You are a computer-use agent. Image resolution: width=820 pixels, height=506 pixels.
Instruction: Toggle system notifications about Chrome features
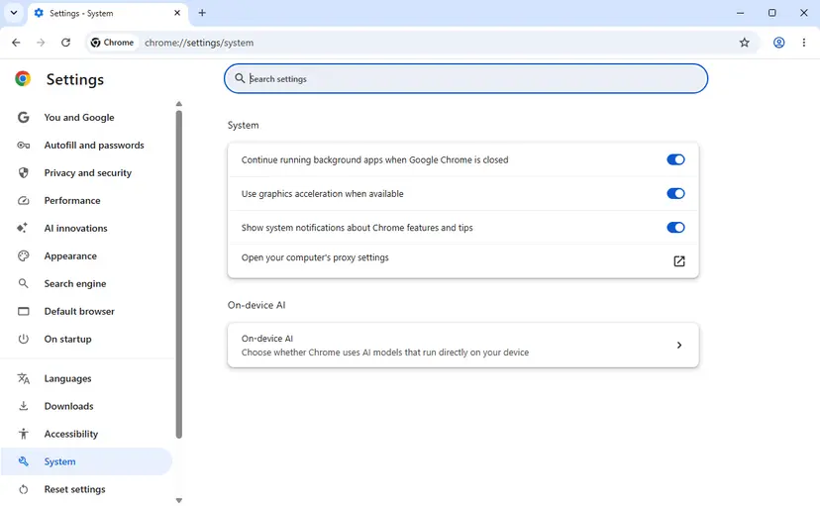pos(675,228)
